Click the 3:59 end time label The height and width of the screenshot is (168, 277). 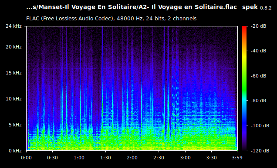click(237, 158)
